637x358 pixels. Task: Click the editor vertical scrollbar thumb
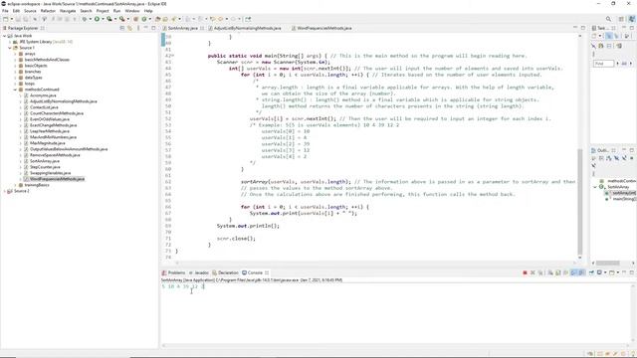pos(579,201)
